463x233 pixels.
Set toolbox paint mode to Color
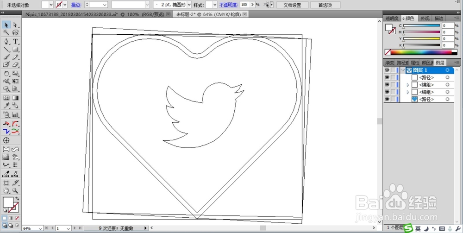click(x=5, y=218)
